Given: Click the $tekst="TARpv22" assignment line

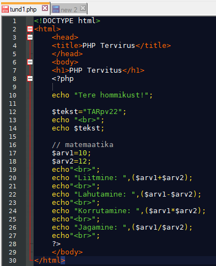Looking at the screenshot, I should tap(89, 112).
